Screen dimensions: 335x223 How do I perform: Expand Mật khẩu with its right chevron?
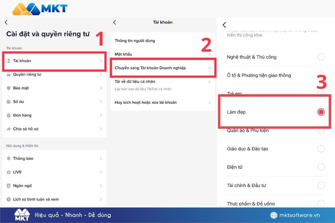click(x=210, y=54)
